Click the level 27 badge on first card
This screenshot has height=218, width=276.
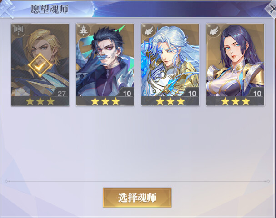61,93
